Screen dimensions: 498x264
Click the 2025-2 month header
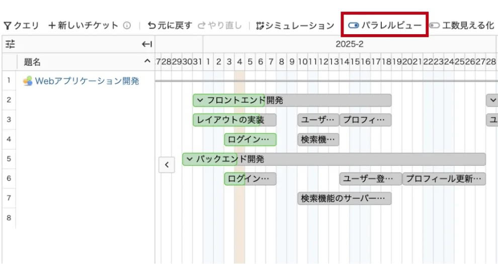point(349,44)
